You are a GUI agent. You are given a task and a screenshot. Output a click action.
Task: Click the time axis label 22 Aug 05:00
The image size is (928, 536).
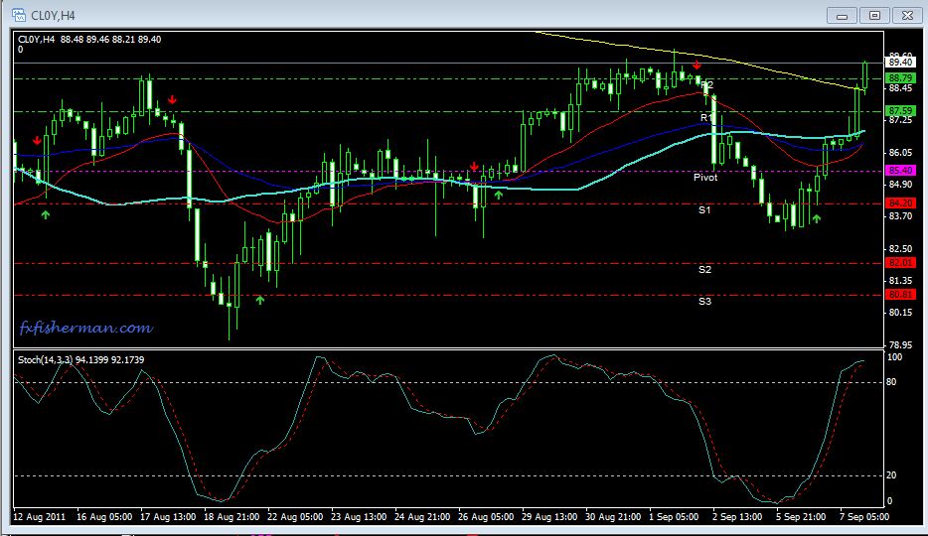[x=295, y=517]
